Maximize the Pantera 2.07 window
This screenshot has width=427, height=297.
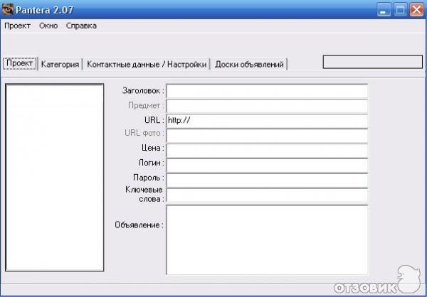400,10
